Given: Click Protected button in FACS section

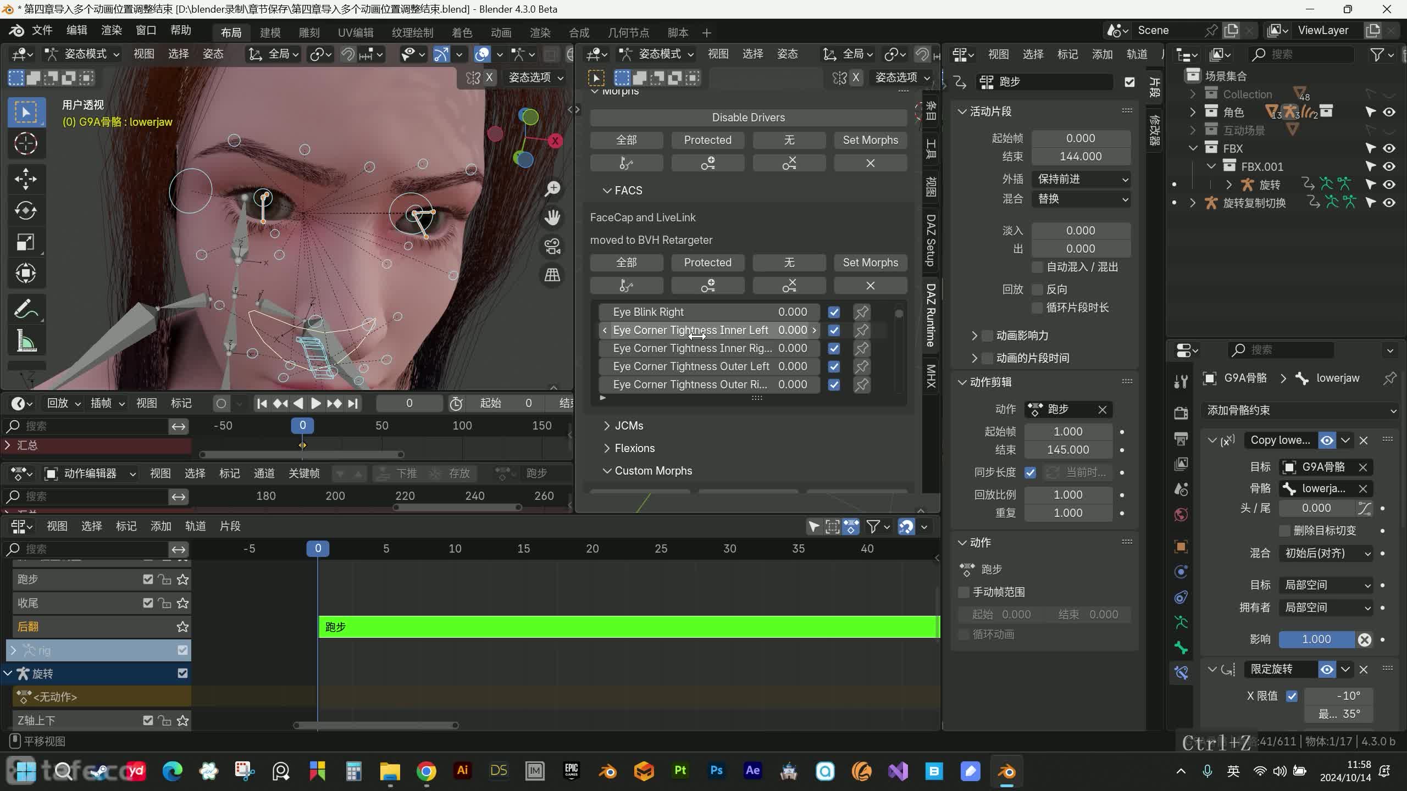Looking at the screenshot, I should [707, 263].
